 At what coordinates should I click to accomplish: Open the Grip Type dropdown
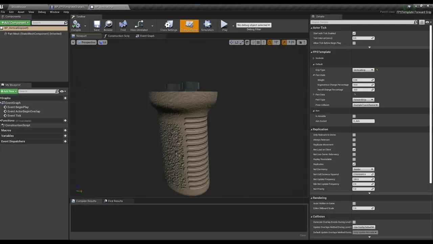click(363, 70)
